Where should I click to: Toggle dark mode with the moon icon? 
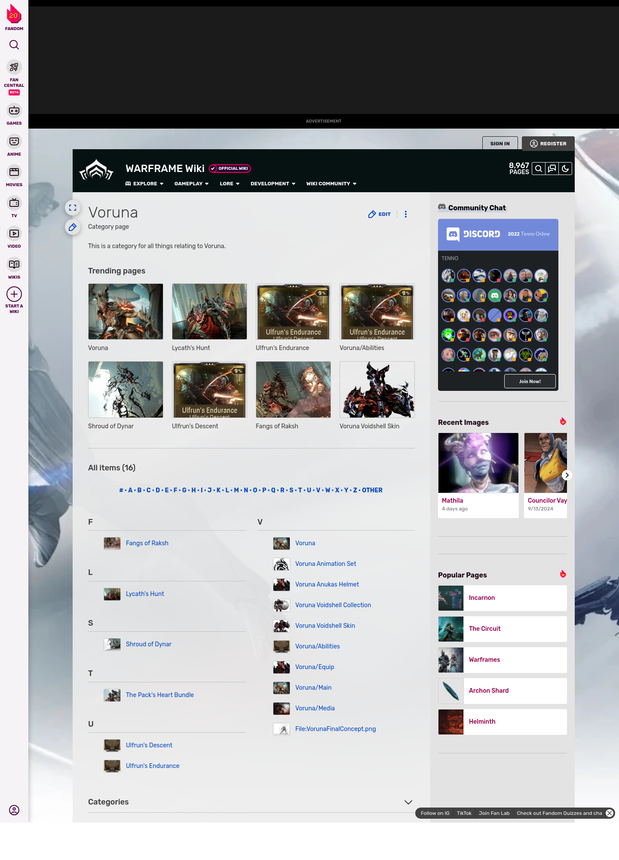[x=565, y=169]
